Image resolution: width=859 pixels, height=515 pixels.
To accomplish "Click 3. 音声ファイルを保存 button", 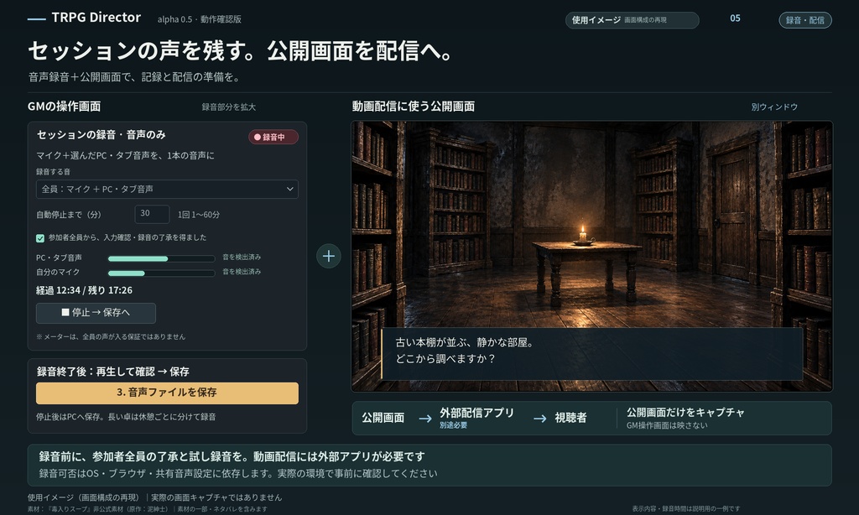I will point(167,393).
